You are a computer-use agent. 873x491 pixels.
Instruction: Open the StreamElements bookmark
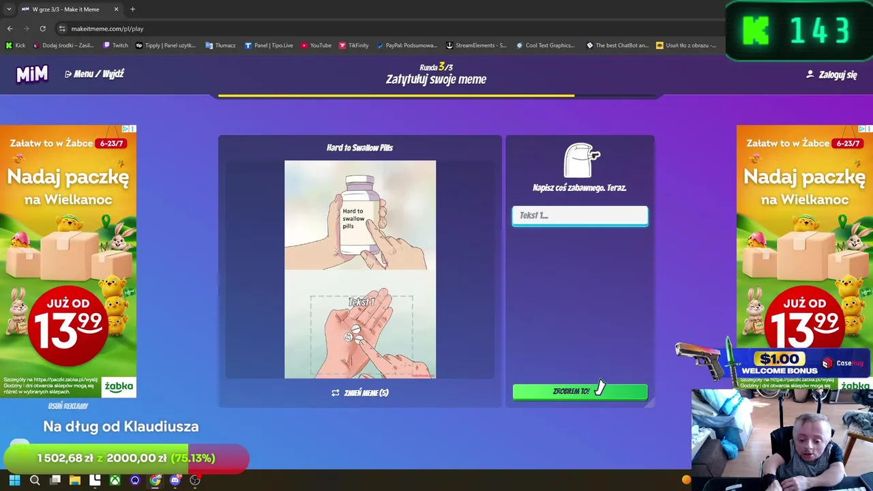pos(476,46)
